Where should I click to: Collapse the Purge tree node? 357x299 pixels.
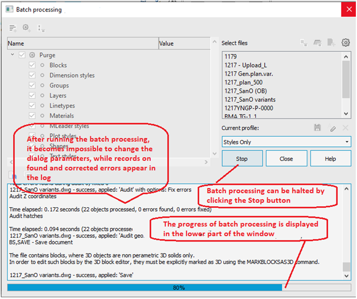click(x=13, y=55)
